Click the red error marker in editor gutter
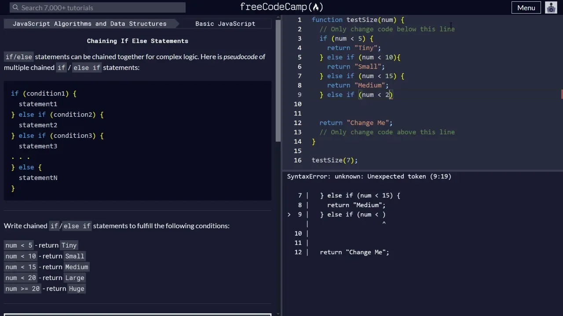 [x=562, y=94]
